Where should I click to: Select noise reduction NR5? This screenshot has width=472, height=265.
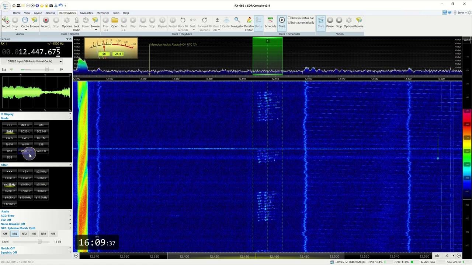click(53, 234)
